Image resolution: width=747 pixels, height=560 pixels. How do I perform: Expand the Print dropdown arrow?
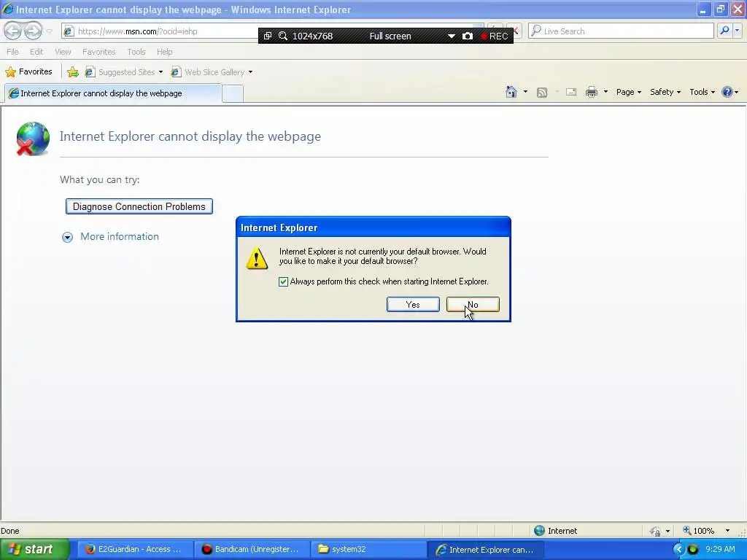click(x=605, y=92)
